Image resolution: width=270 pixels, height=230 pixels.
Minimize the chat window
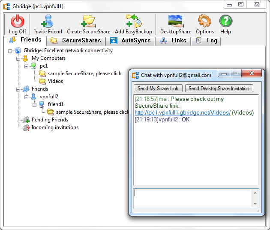pyautogui.click(x=224, y=74)
